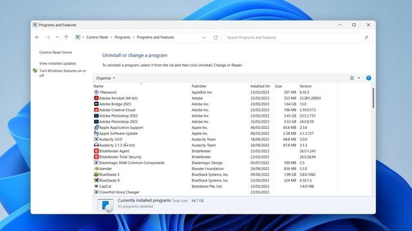The width and height of the screenshot is (412, 231).
Task: Click the Audacity 3.1.3 headphones icon
Action: [96, 145]
